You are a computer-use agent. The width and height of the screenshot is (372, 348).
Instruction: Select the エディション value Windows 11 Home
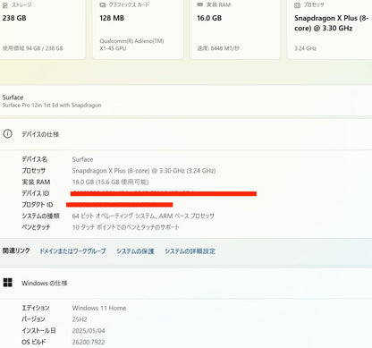[x=99, y=308]
